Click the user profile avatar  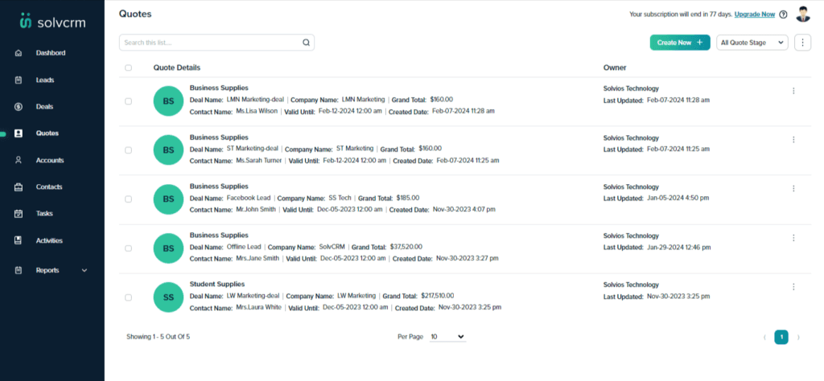point(803,14)
